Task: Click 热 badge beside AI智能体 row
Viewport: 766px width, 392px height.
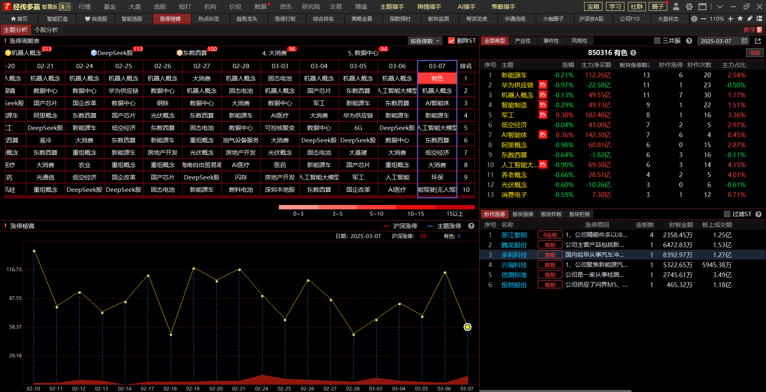Action: (543, 135)
